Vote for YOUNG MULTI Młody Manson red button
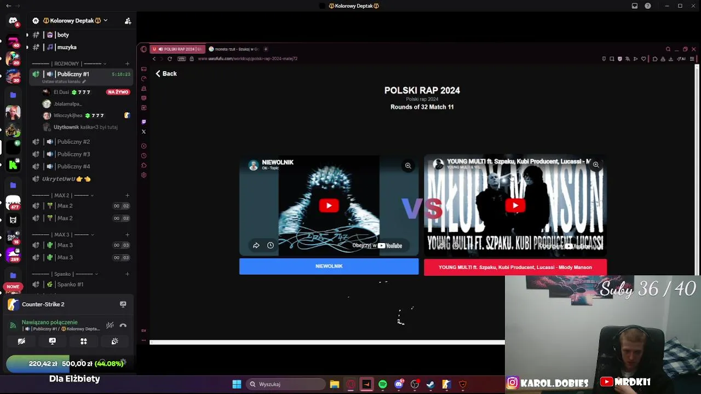Screen dimensions: 701x394 (x=515, y=268)
